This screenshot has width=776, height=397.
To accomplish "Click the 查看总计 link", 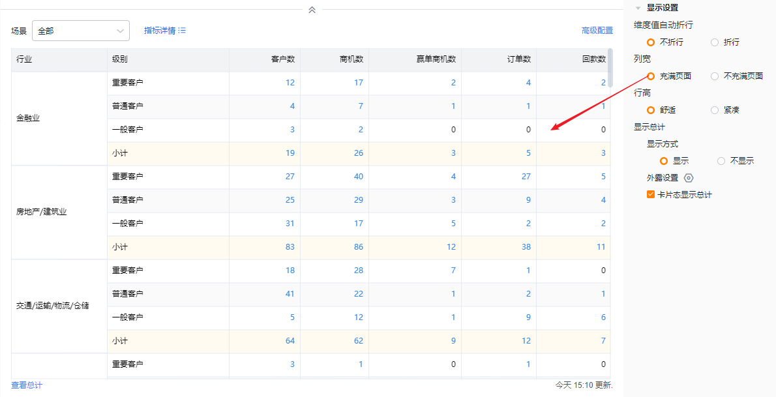I will tap(27, 385).
